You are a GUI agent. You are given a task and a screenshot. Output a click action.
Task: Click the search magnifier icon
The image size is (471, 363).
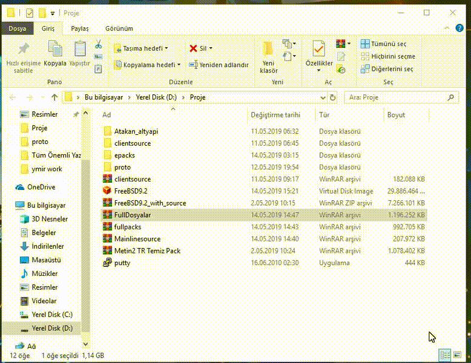click(x=450, y=97)
